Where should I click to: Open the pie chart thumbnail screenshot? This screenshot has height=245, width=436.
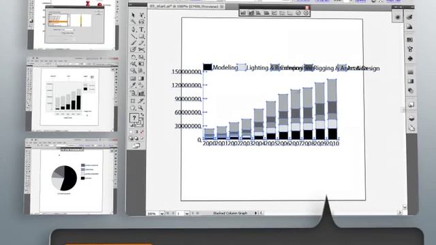(70, 176)
